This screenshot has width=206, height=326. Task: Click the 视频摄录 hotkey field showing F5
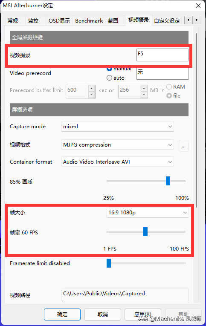click(x=162, y=55)
